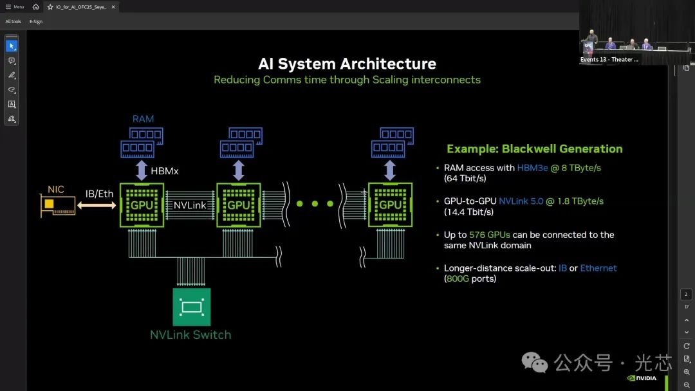Close the IO_for_AI_OFC25 document tab
Image resolution: width=695 pixels, height=391 pixels.
113,7
